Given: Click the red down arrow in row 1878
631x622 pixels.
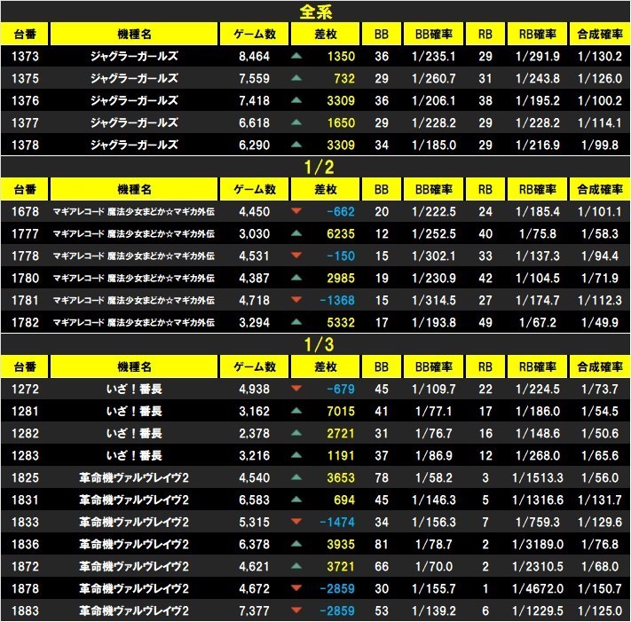Looking at the screenshot, I should [x=296, y=587].
